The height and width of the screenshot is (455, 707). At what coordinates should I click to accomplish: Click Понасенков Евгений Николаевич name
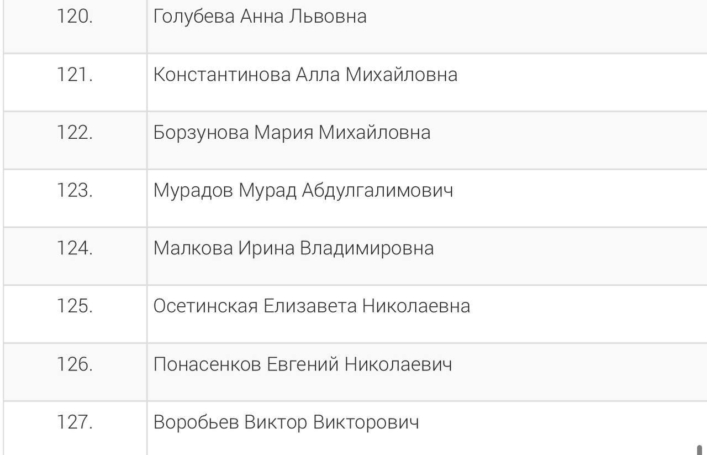pos(303,364)
